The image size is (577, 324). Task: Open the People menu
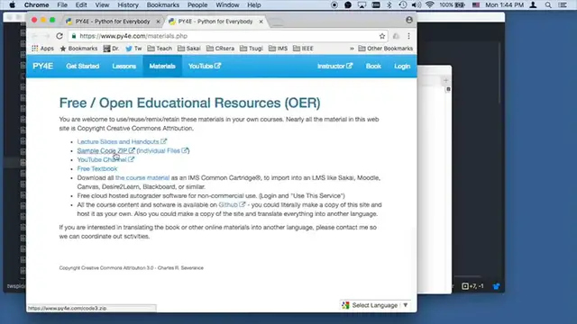[x=197, y=5]
